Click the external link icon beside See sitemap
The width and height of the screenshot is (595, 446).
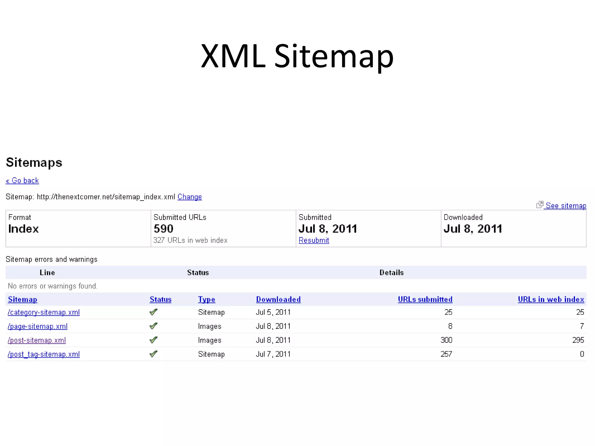[x=540, y=205]
